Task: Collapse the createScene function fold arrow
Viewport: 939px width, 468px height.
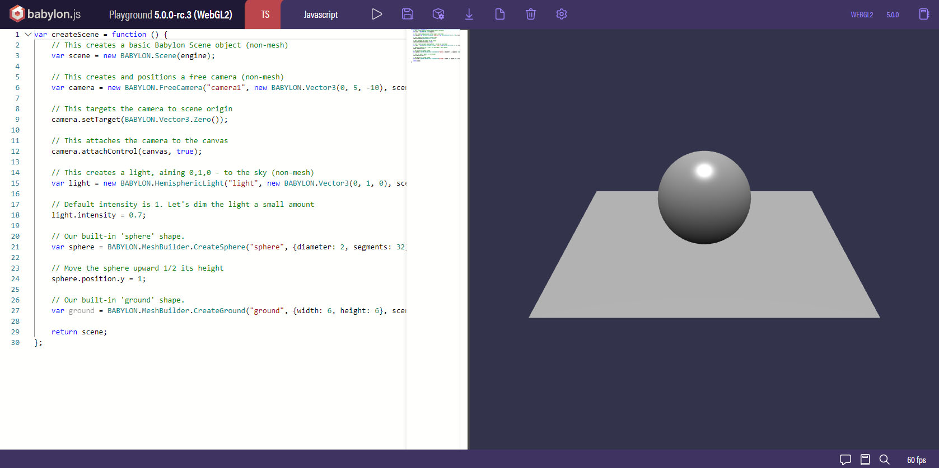Action: (x=28, y=34)
